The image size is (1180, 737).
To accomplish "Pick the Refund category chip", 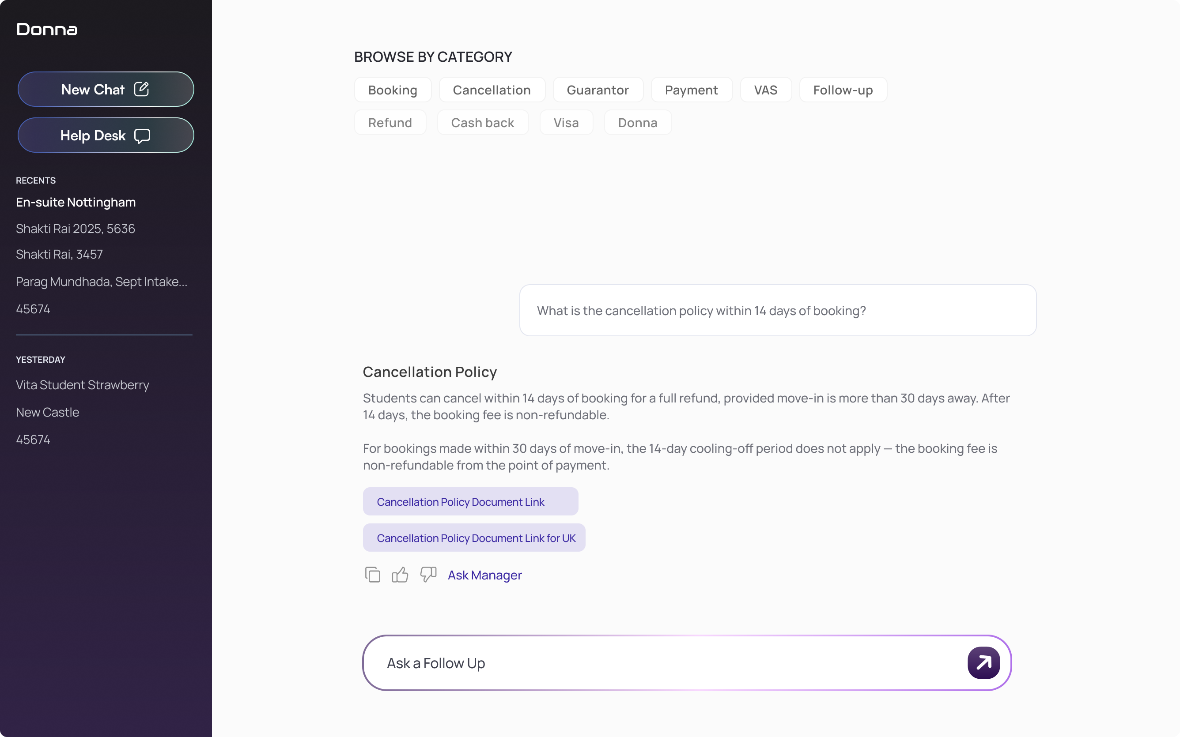I will click(390, 122).
